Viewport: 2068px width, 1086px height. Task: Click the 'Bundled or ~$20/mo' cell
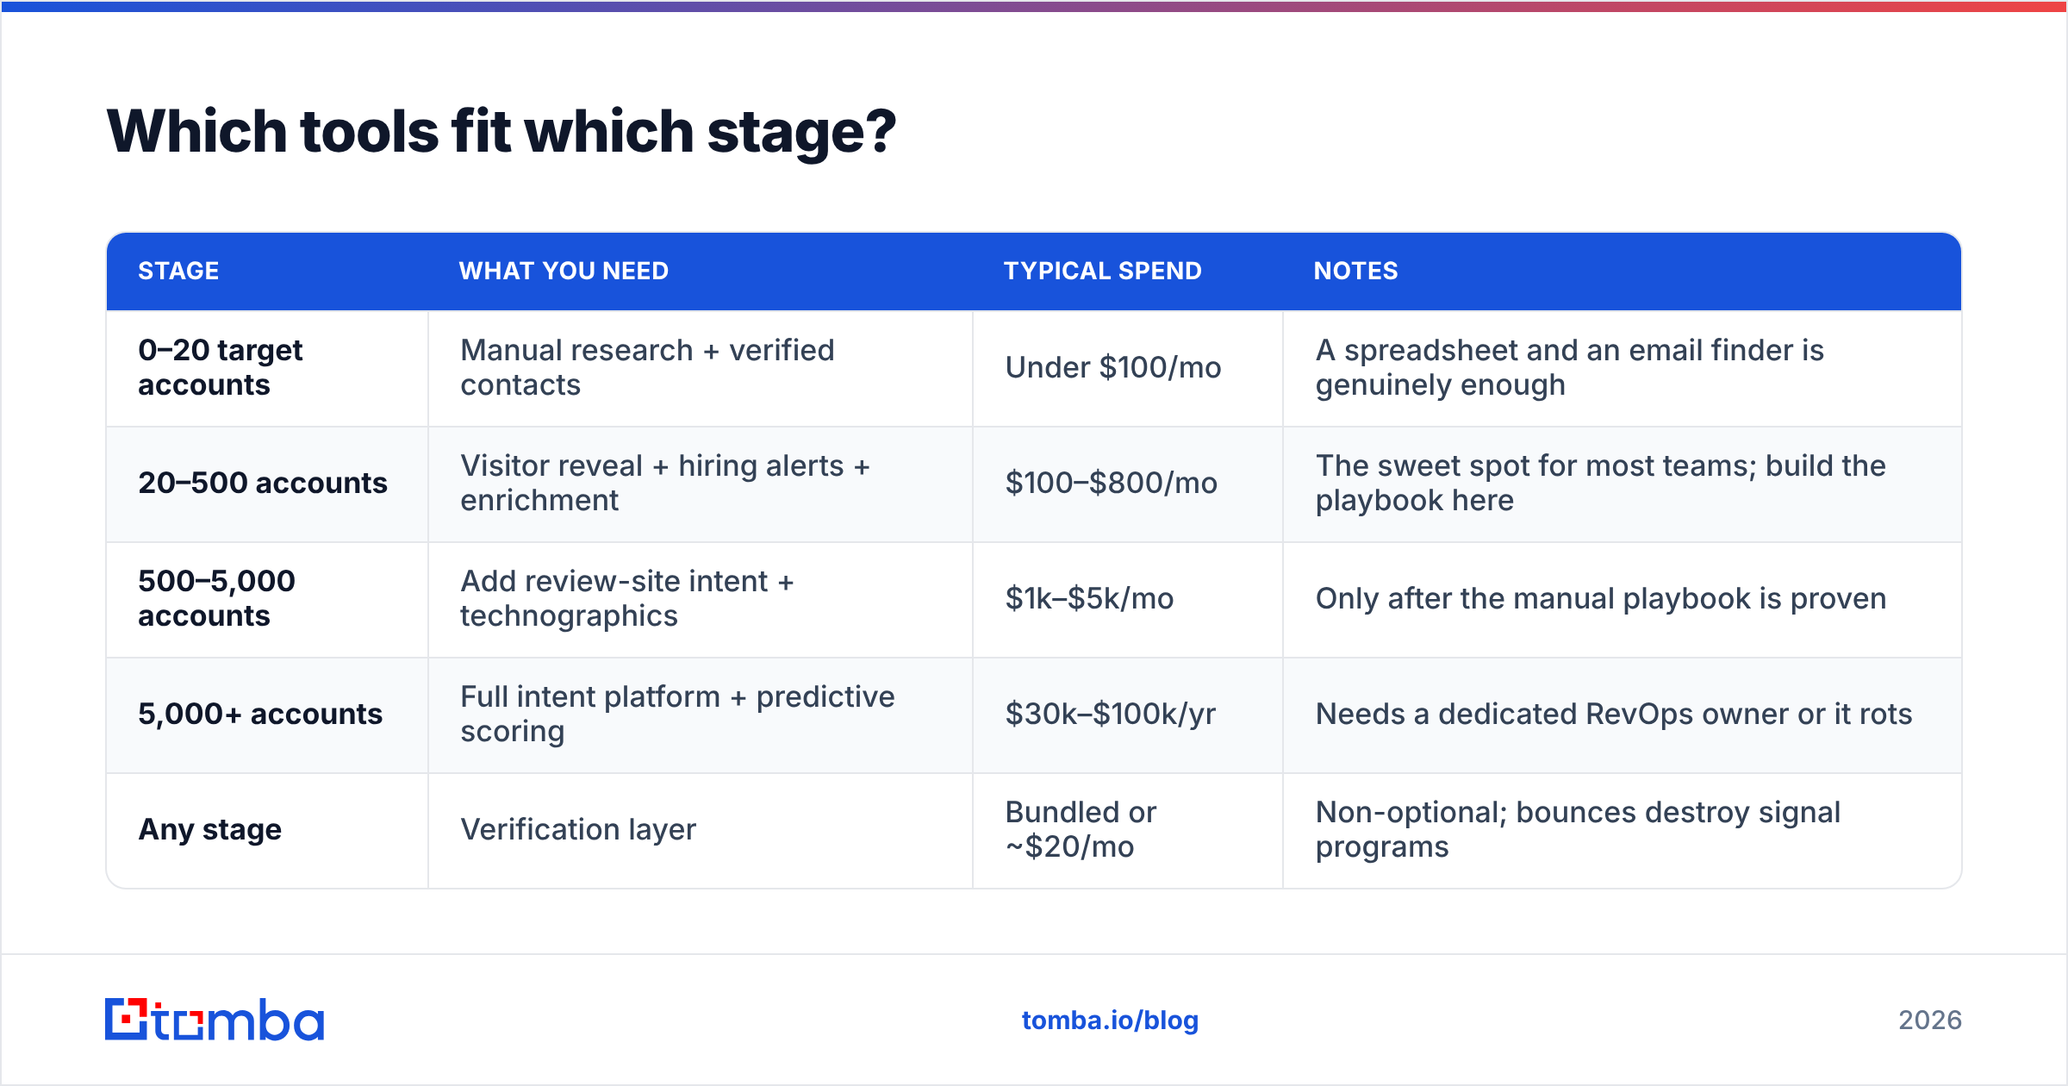(x=1128, y=830)
